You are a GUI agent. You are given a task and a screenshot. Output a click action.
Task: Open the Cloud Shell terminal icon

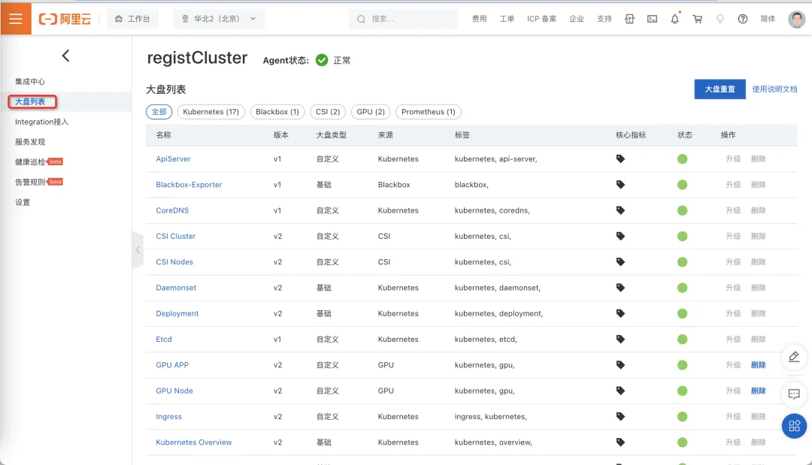[652, 19]
